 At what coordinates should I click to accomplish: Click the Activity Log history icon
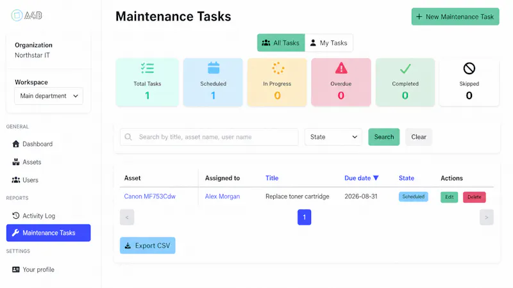(15, 216)
